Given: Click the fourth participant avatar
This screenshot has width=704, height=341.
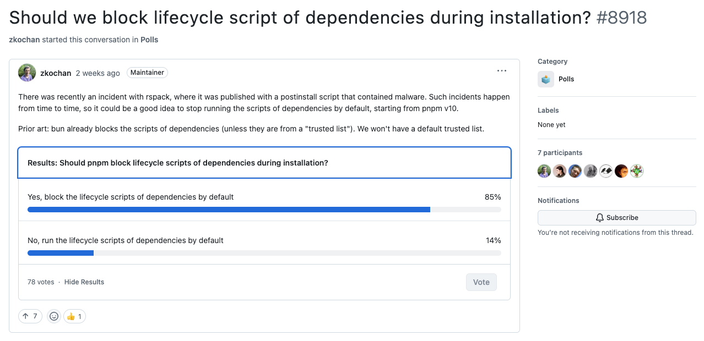Looking at the screenshot, I should point(591,171).
